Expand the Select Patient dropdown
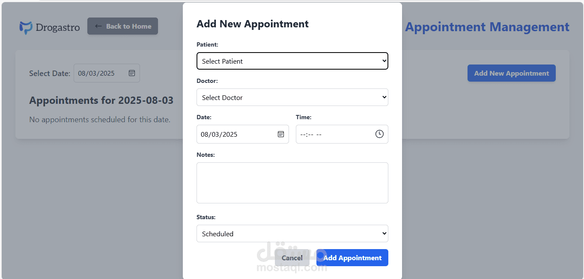 [292, 61]
